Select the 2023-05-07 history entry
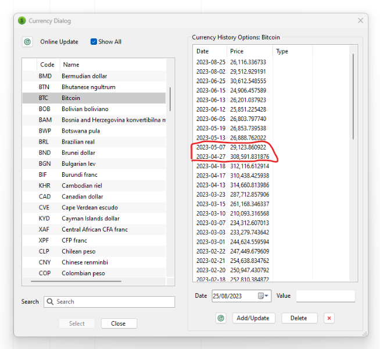This screenshot has height=349, width=380. (x=231, y=148)
